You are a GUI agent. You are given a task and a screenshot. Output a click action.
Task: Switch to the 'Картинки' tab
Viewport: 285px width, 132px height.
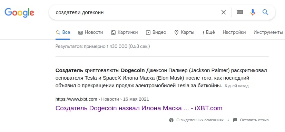[124, 32]
